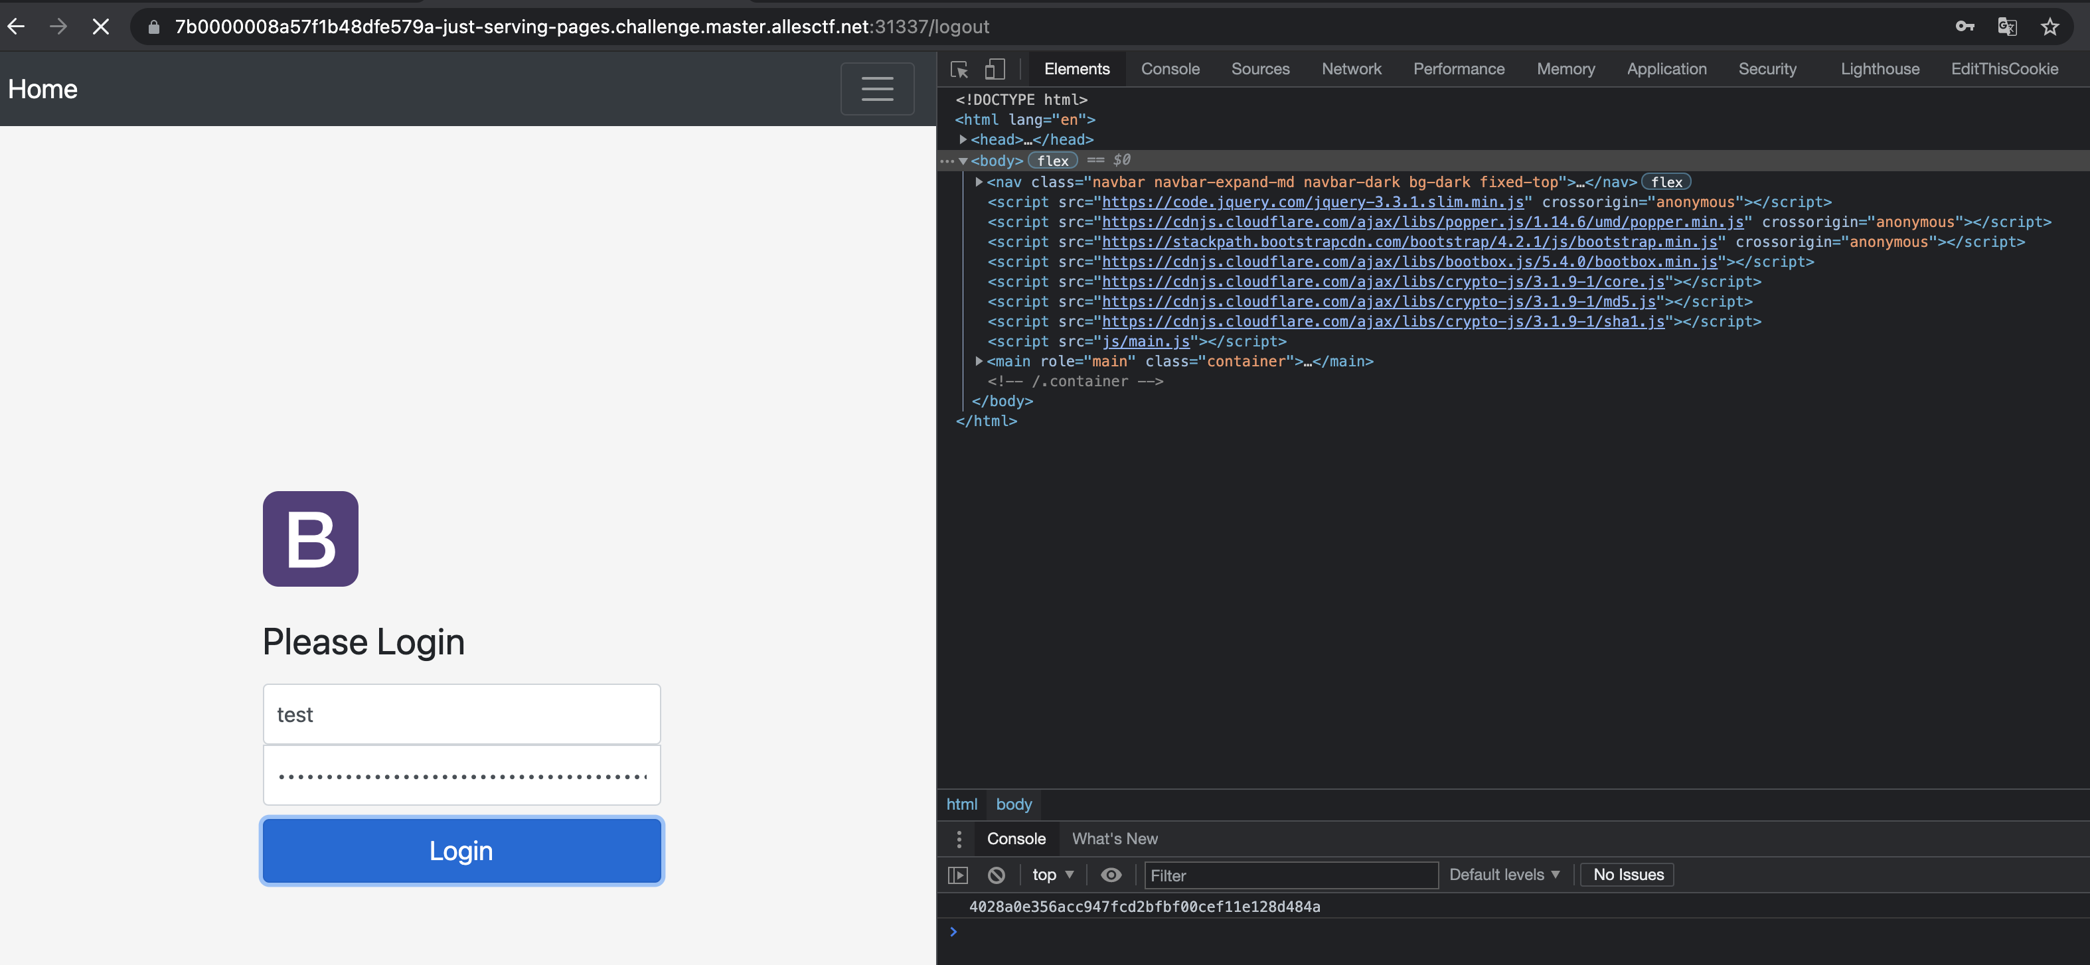Open the jquery-3.3.1.slim.min.js link
This screenshot has height=965, width=2090.
click(x=1312, y=202)
